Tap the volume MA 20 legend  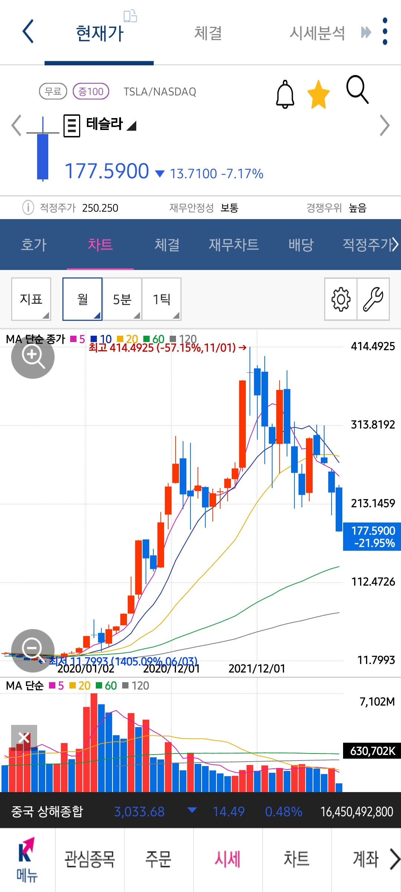coord(80,686)
